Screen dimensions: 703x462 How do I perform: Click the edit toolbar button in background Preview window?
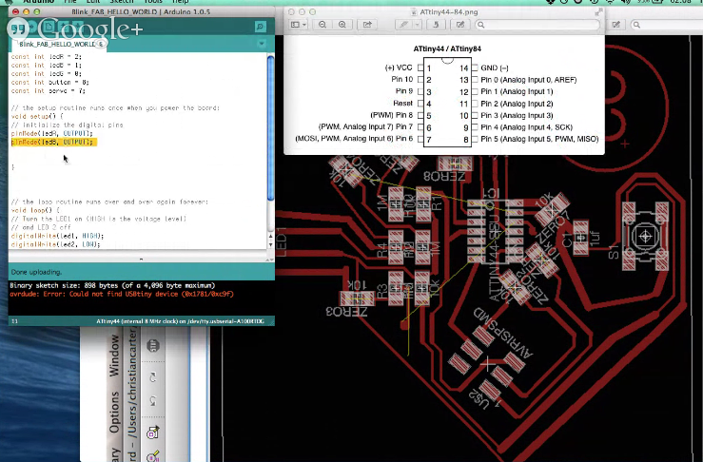point(616,25)
